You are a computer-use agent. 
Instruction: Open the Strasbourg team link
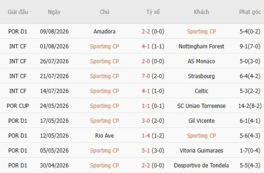[201, 76]
